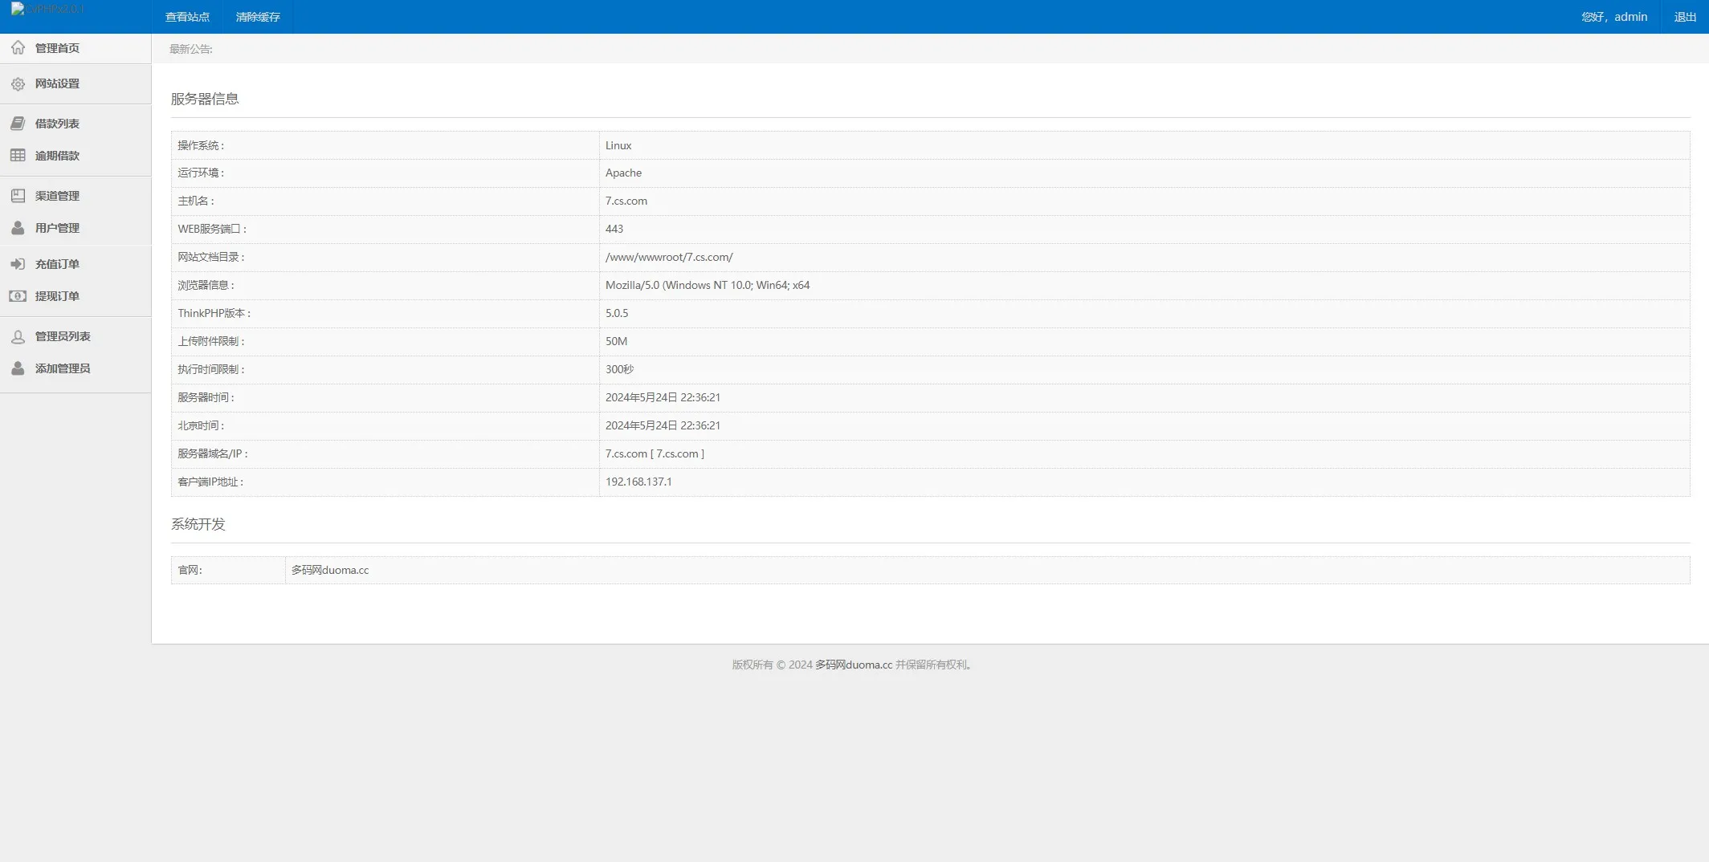Click the table grid icon beside 逾期借款
The width and height of the screenshot is (1709, 862).
(18, 156)
